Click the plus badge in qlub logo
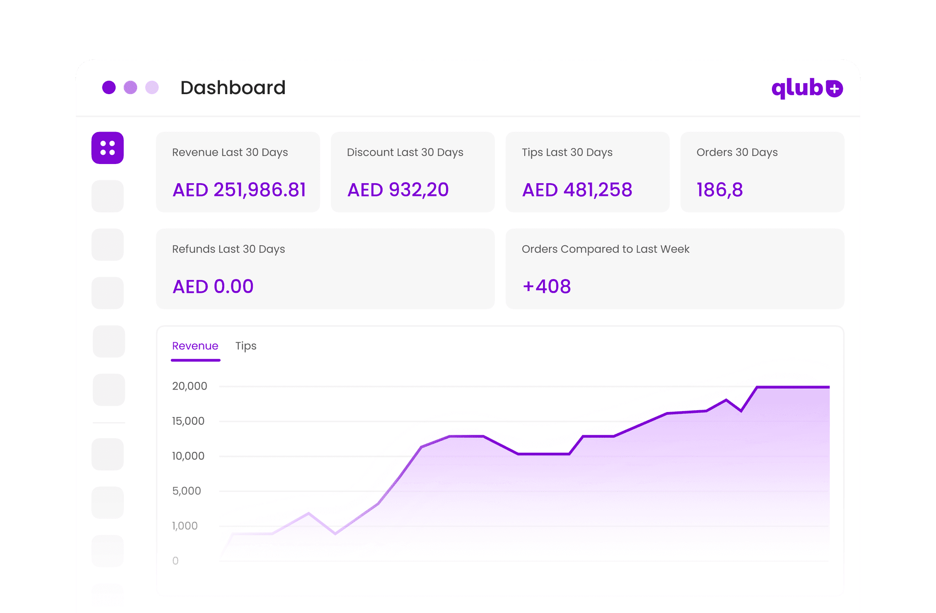The width and height of the screenshot is (936, 613). point(835,89)
